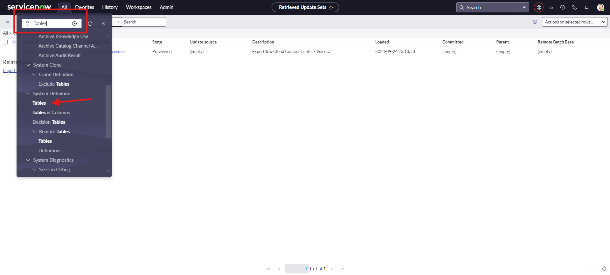Clear the Tables filter text
This screenshot has height=275, width=610.
[74, 23]
